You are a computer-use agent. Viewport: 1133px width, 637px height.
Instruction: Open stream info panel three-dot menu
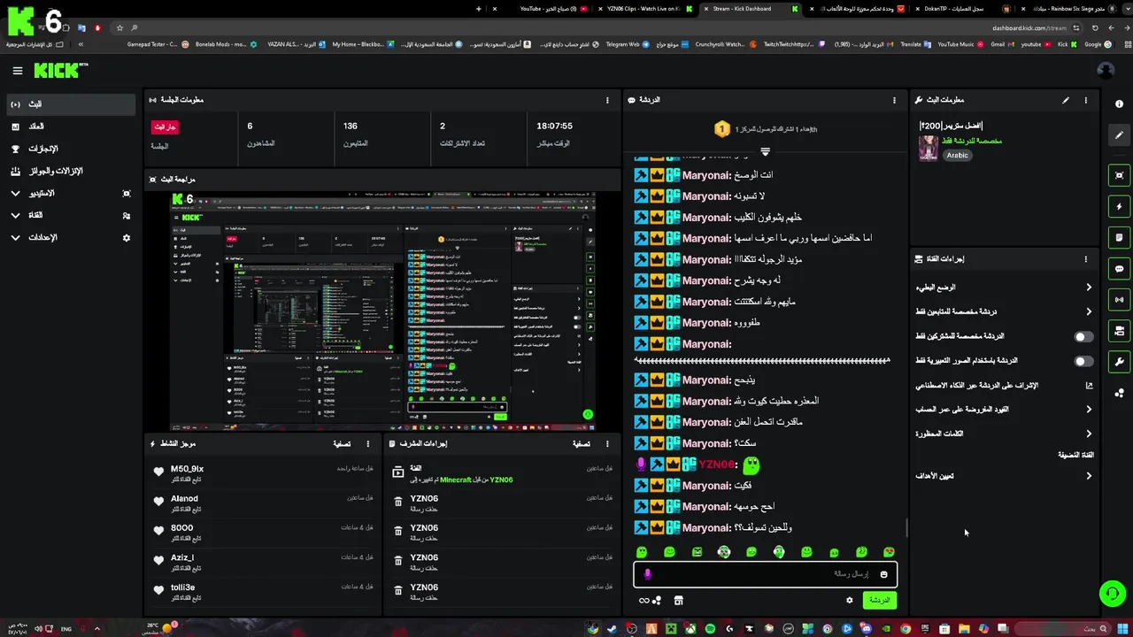click(1085, 100)
